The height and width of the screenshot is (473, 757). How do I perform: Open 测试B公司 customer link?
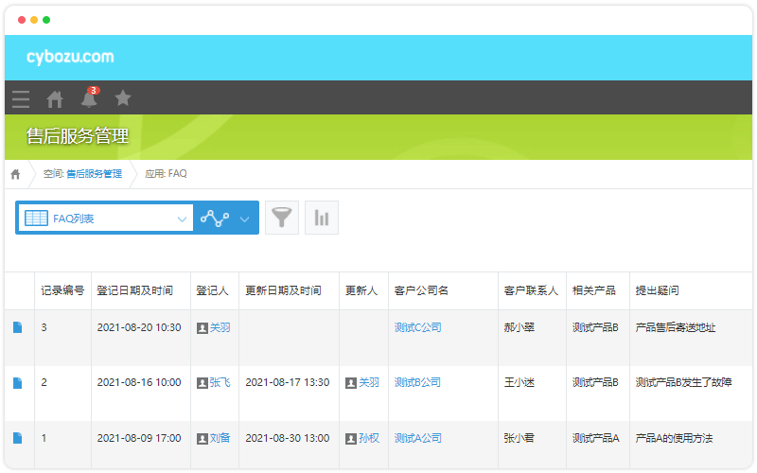[417, 383]
